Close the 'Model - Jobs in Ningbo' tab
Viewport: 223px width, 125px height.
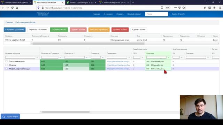pyautogui.click(x=95, y=2)
